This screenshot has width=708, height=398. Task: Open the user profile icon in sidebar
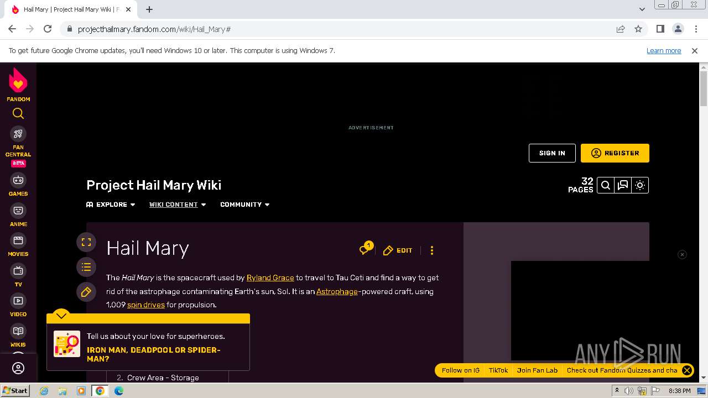coord(18,368)
